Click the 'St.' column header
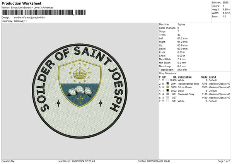This screenshot has width=232, height=164. tap(175, 77)
